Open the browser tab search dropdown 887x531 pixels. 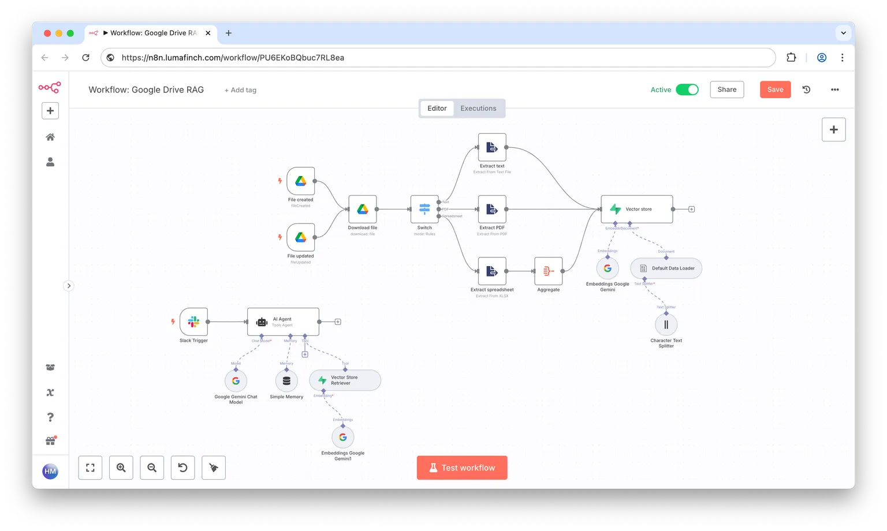pos(843,33)
